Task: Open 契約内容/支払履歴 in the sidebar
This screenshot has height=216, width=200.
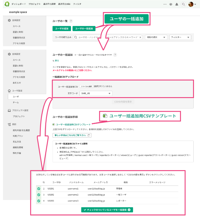Action: [21, 130]
